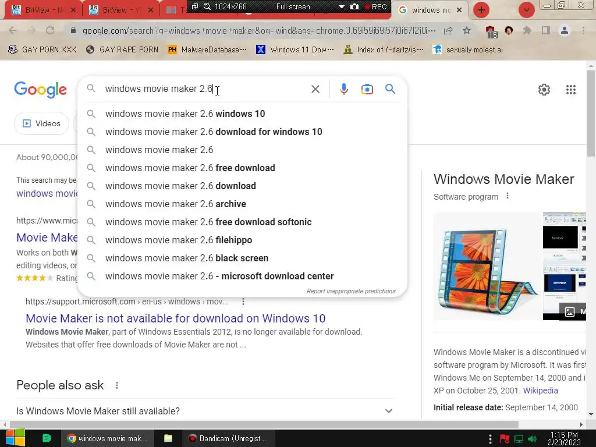Open Bandicam recording mode dropdown arrow
This screenshot has height=447, width=596.
[x=341, y=6]
